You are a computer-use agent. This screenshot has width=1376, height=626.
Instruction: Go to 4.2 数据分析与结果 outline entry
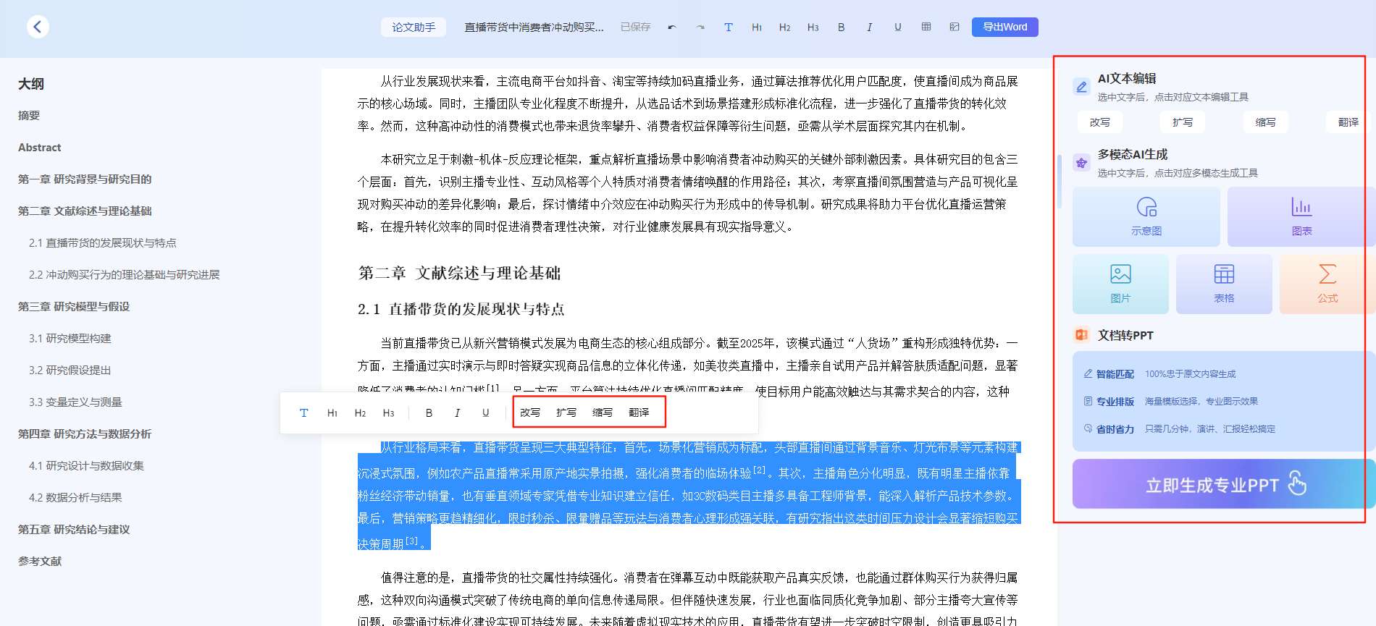(75, 497)
